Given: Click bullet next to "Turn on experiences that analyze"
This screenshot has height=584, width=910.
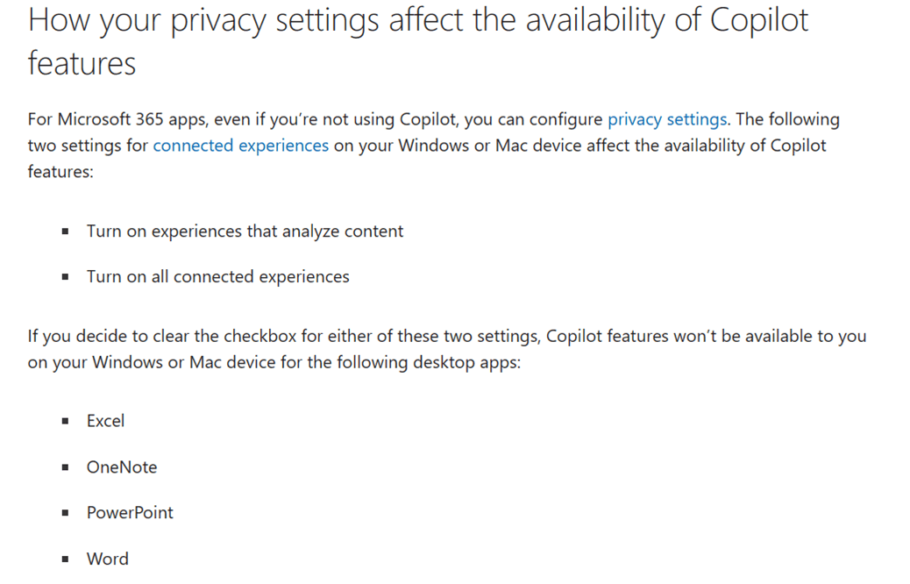Looking at the screenshot, I should click(66, 232).
